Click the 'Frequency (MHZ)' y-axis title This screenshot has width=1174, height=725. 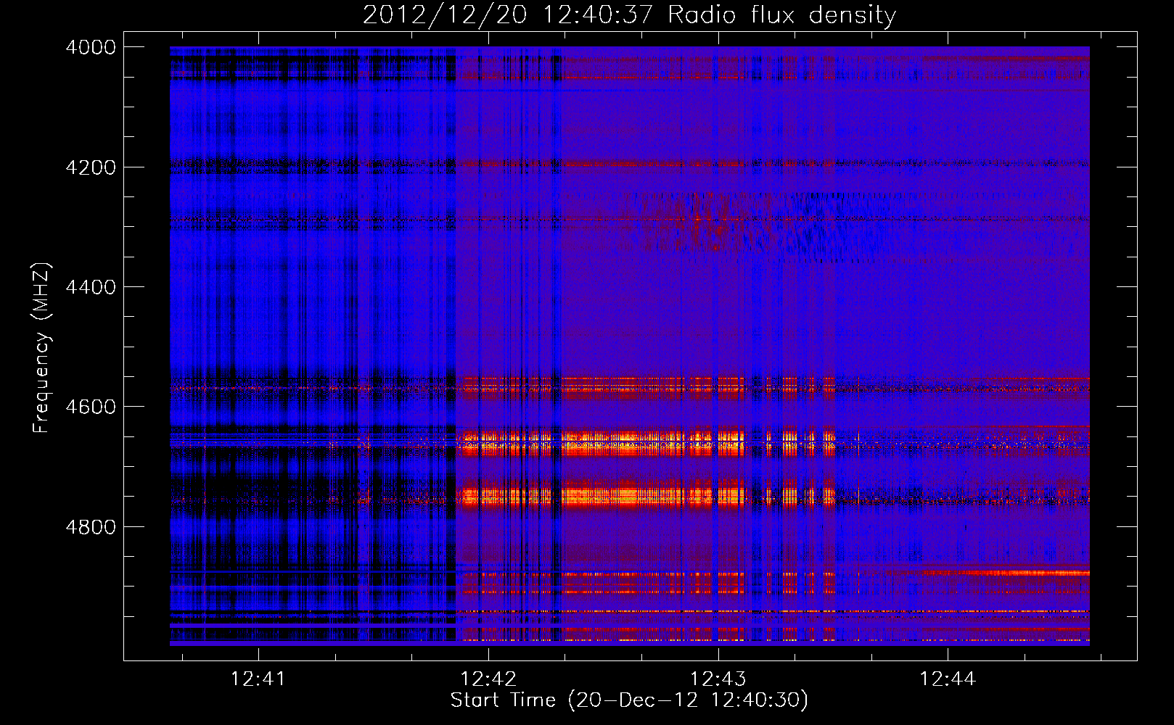41,348
